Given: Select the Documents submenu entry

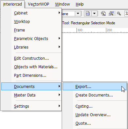Looking at the screenshot, I should pos(31,86).
